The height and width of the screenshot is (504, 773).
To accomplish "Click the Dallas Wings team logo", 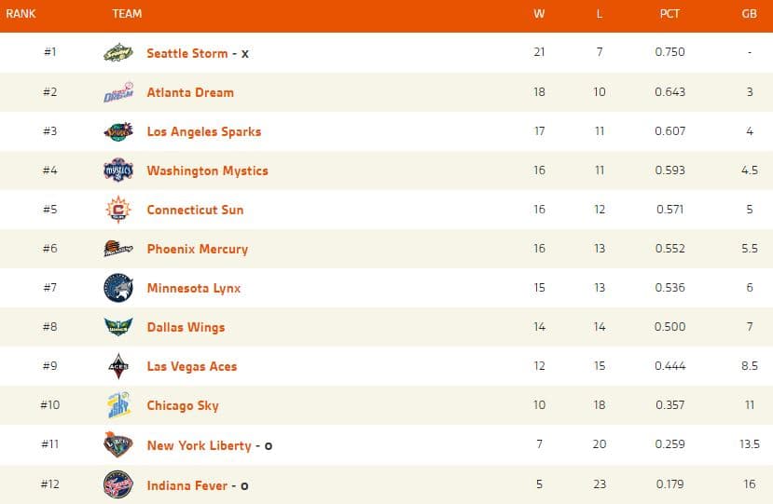I will (118, 327).
